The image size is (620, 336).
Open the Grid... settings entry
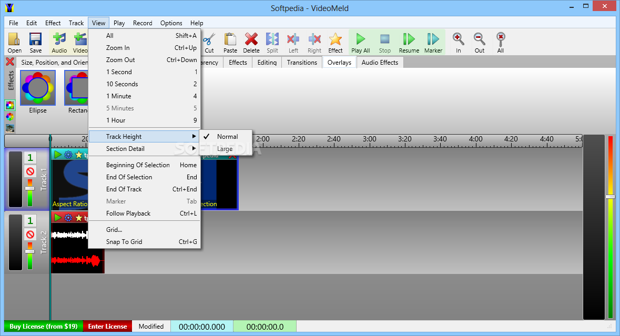tap(145, 230)
